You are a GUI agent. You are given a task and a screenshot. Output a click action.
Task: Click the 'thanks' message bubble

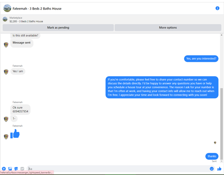(212, 156)
